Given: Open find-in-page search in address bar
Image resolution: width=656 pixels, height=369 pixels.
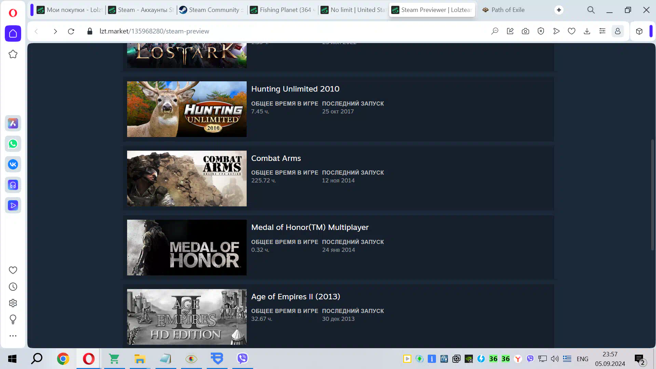Looking at the screenshot, I should tap(495, 31).
